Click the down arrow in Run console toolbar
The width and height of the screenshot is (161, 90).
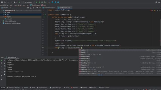click(x=5, y=63)
